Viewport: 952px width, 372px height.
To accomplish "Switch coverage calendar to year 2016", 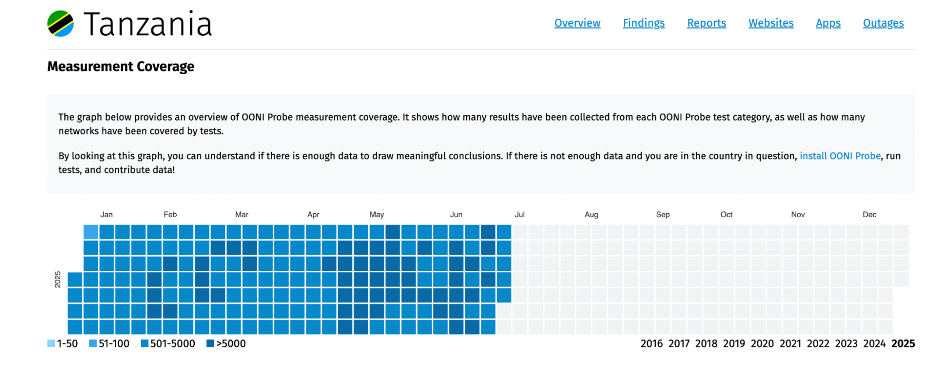I will (x=651, y=343).
